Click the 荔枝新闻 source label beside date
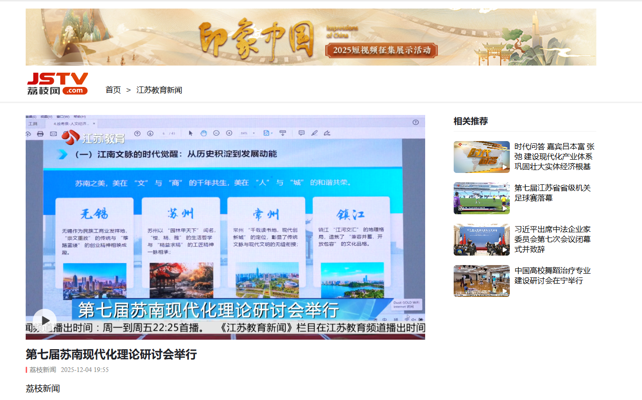This screenshot has width=642, height=400. coord(43,370)
